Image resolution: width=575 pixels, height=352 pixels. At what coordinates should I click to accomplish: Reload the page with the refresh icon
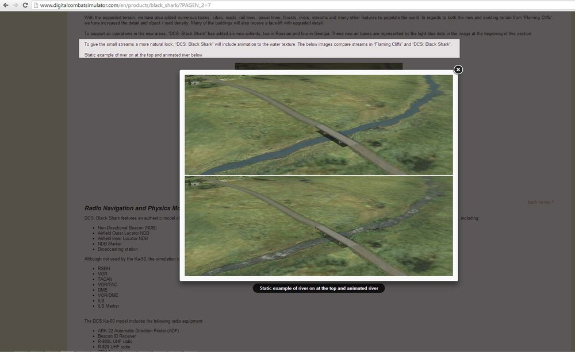click(25, 6)
